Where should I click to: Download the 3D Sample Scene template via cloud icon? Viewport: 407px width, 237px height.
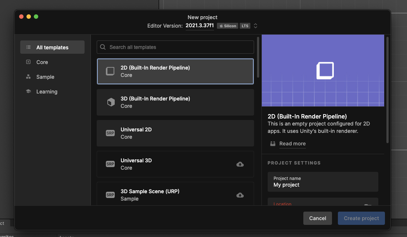(240, 195)
